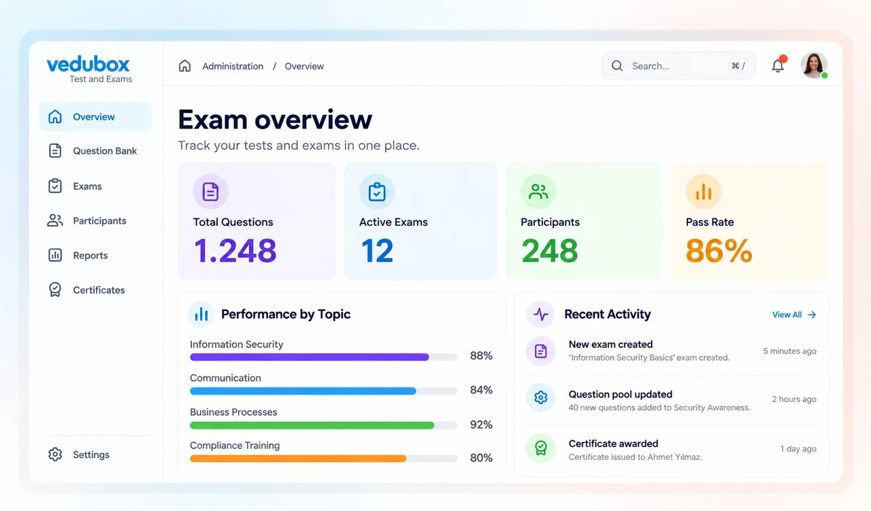The width and height of the screenshot is (871, 511).
Task: Click the Compliance Training progress bar
Action: (323, 459)
